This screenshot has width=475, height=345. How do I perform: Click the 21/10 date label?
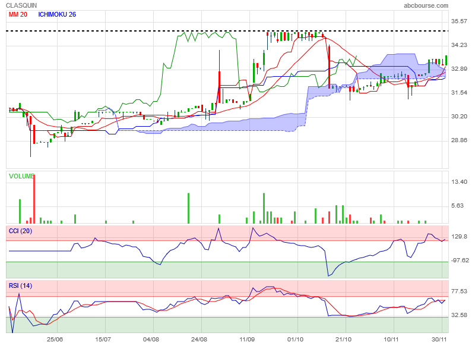(x=344, y=339)
